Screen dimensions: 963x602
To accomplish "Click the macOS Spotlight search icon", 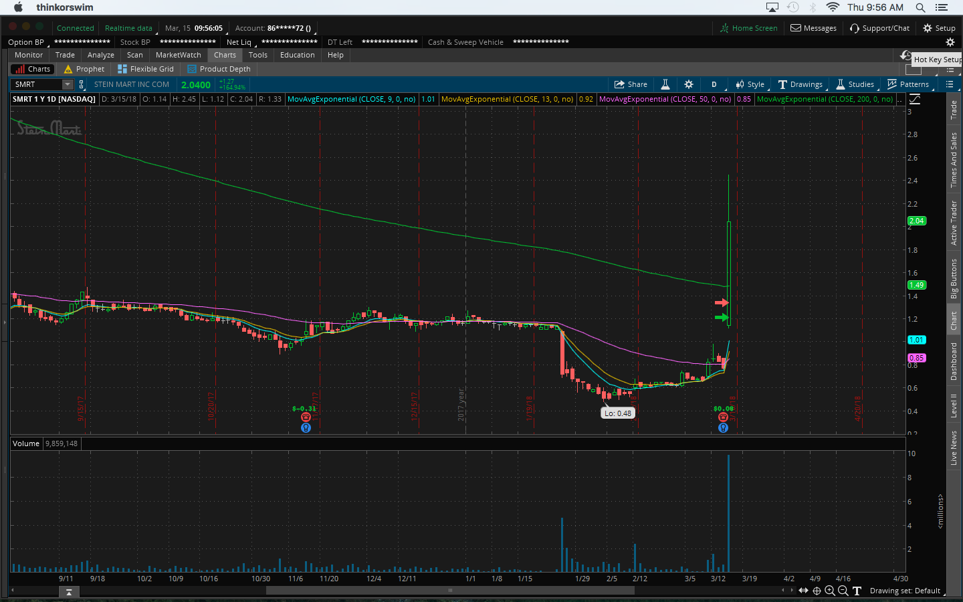I will click(x=920, y=7).
